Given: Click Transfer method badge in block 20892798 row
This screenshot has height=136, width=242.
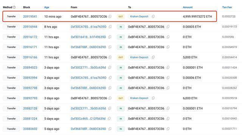Looking at the screenshot, I should coord(11,88).
